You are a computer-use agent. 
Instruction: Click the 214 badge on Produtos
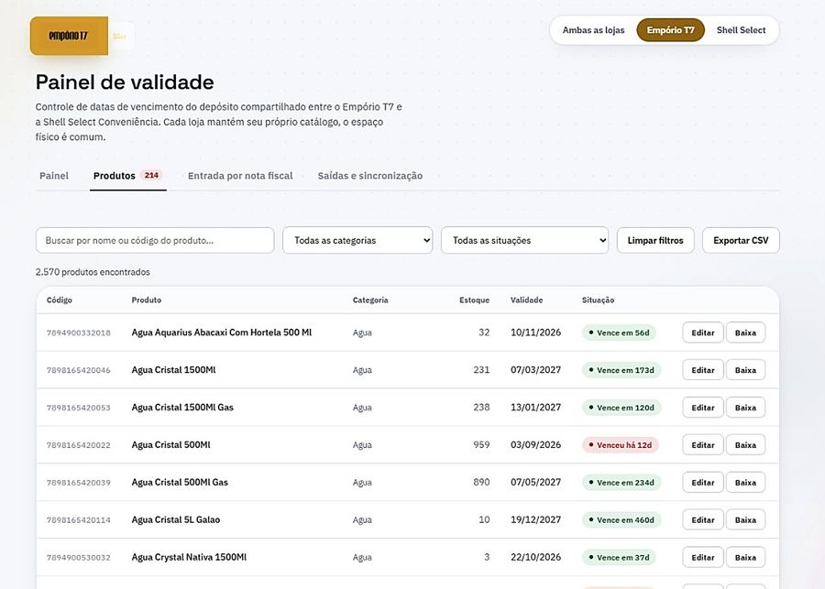pos(151,175)
